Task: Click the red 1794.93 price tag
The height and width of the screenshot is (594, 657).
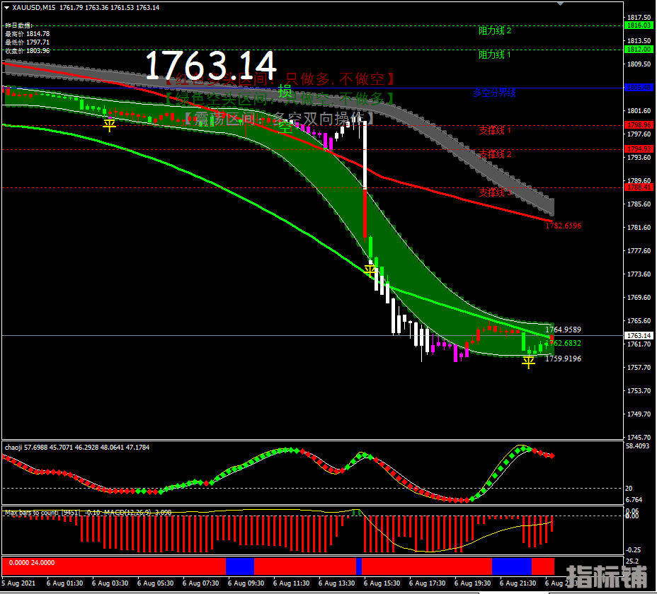Action: [639, 149]
